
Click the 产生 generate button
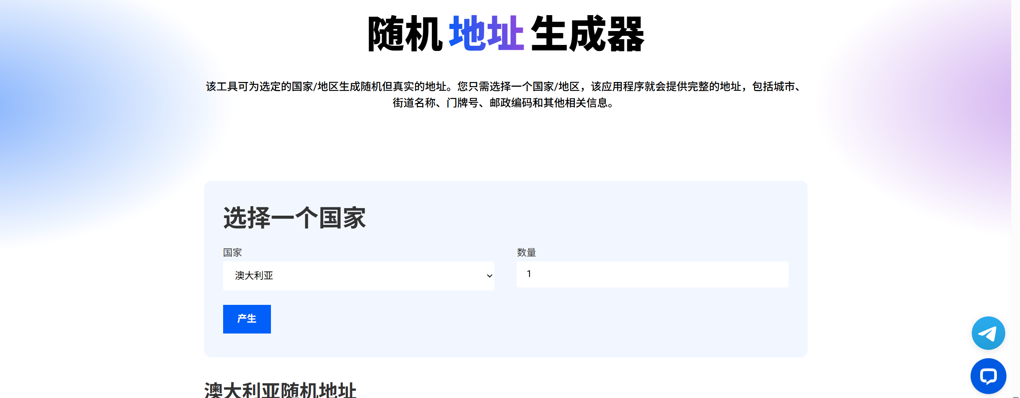pos(247,319)
